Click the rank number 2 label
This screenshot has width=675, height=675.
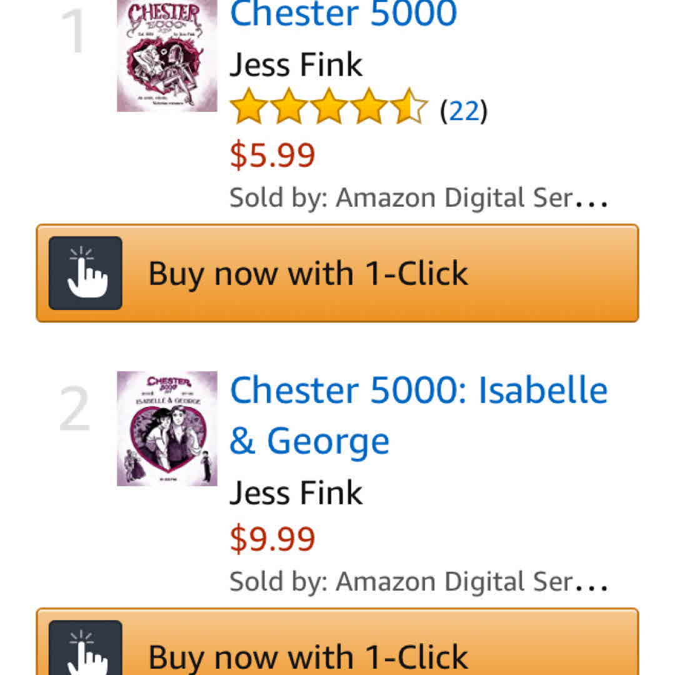(74, 410)
